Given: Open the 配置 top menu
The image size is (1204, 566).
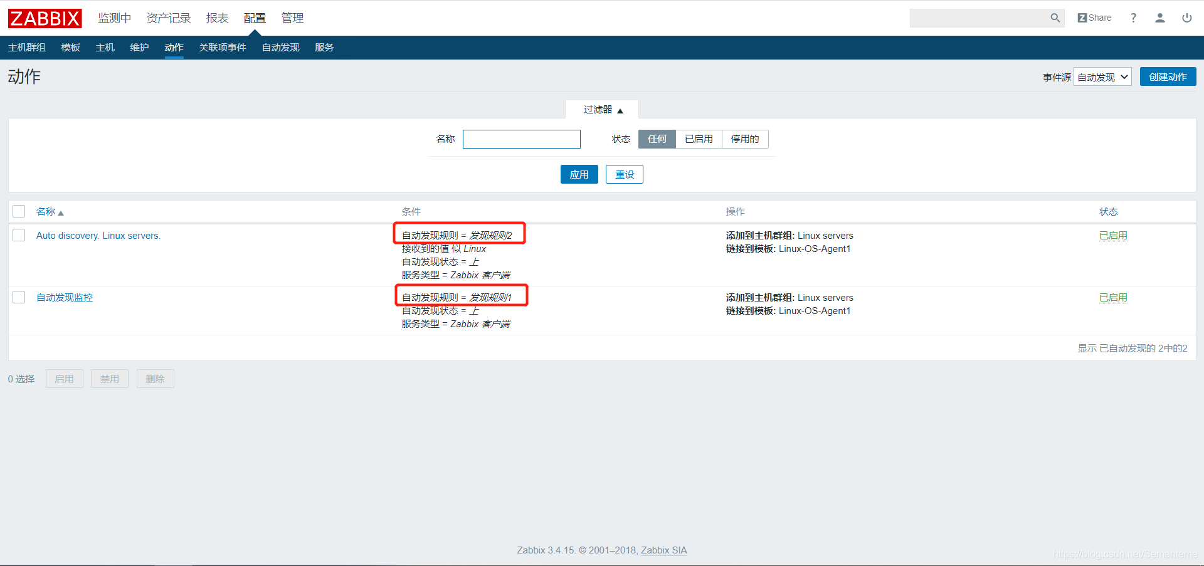Looking at the screenshot, I should coord(255,18).
